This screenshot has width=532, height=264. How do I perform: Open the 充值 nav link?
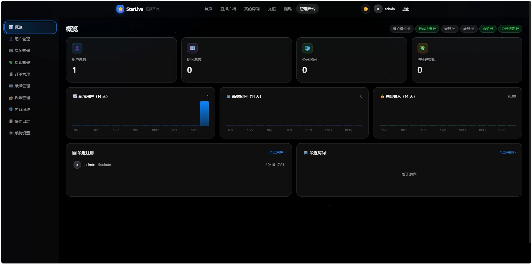point(272,9)
